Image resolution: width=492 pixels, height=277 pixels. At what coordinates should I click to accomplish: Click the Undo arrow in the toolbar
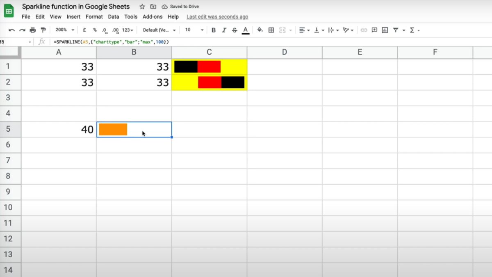[11, 30]
